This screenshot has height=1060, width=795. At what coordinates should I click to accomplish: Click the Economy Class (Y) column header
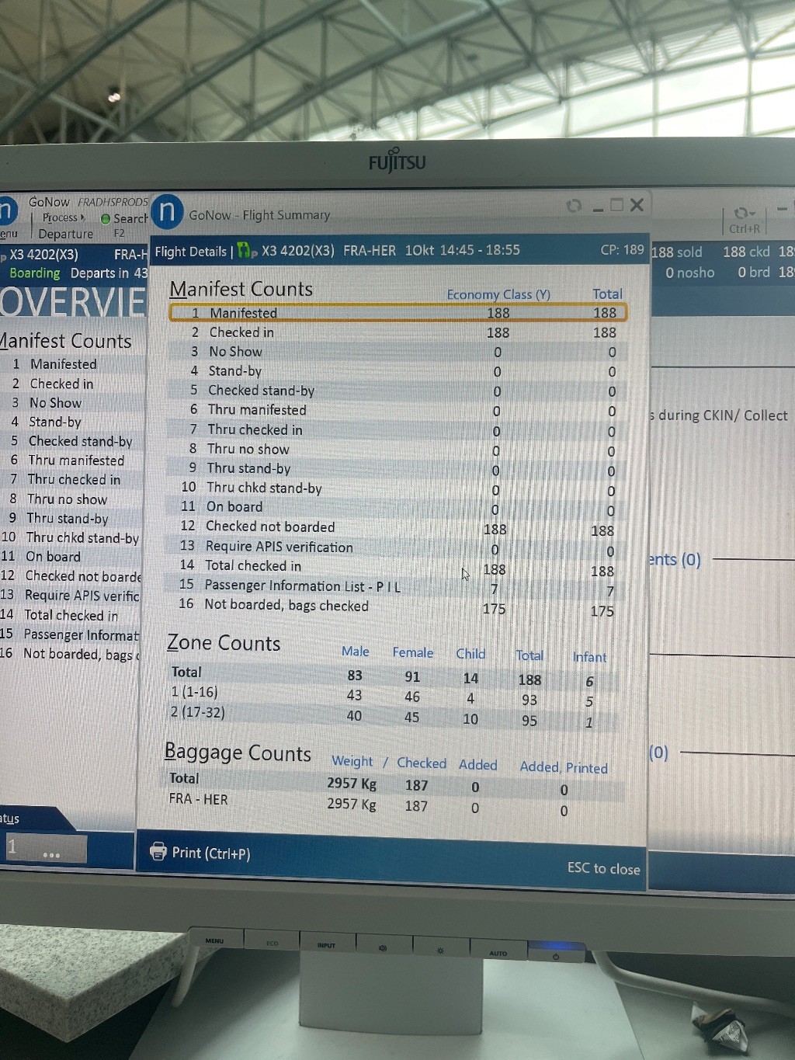(498, 294)
